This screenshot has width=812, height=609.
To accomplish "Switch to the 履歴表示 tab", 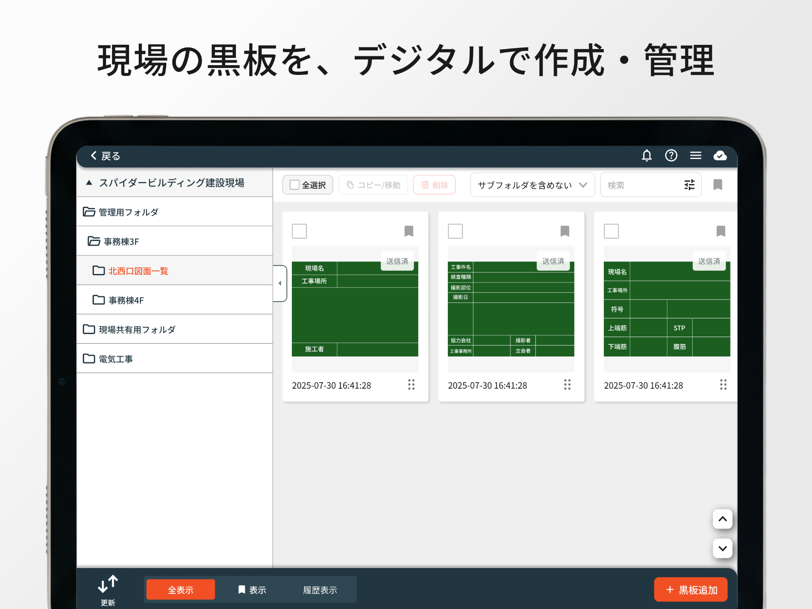I will click(320, 590).
